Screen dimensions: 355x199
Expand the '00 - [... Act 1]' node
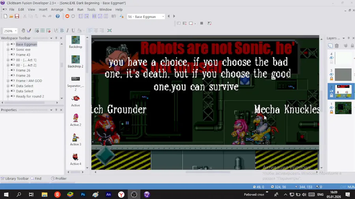click(x=8, y=60)
